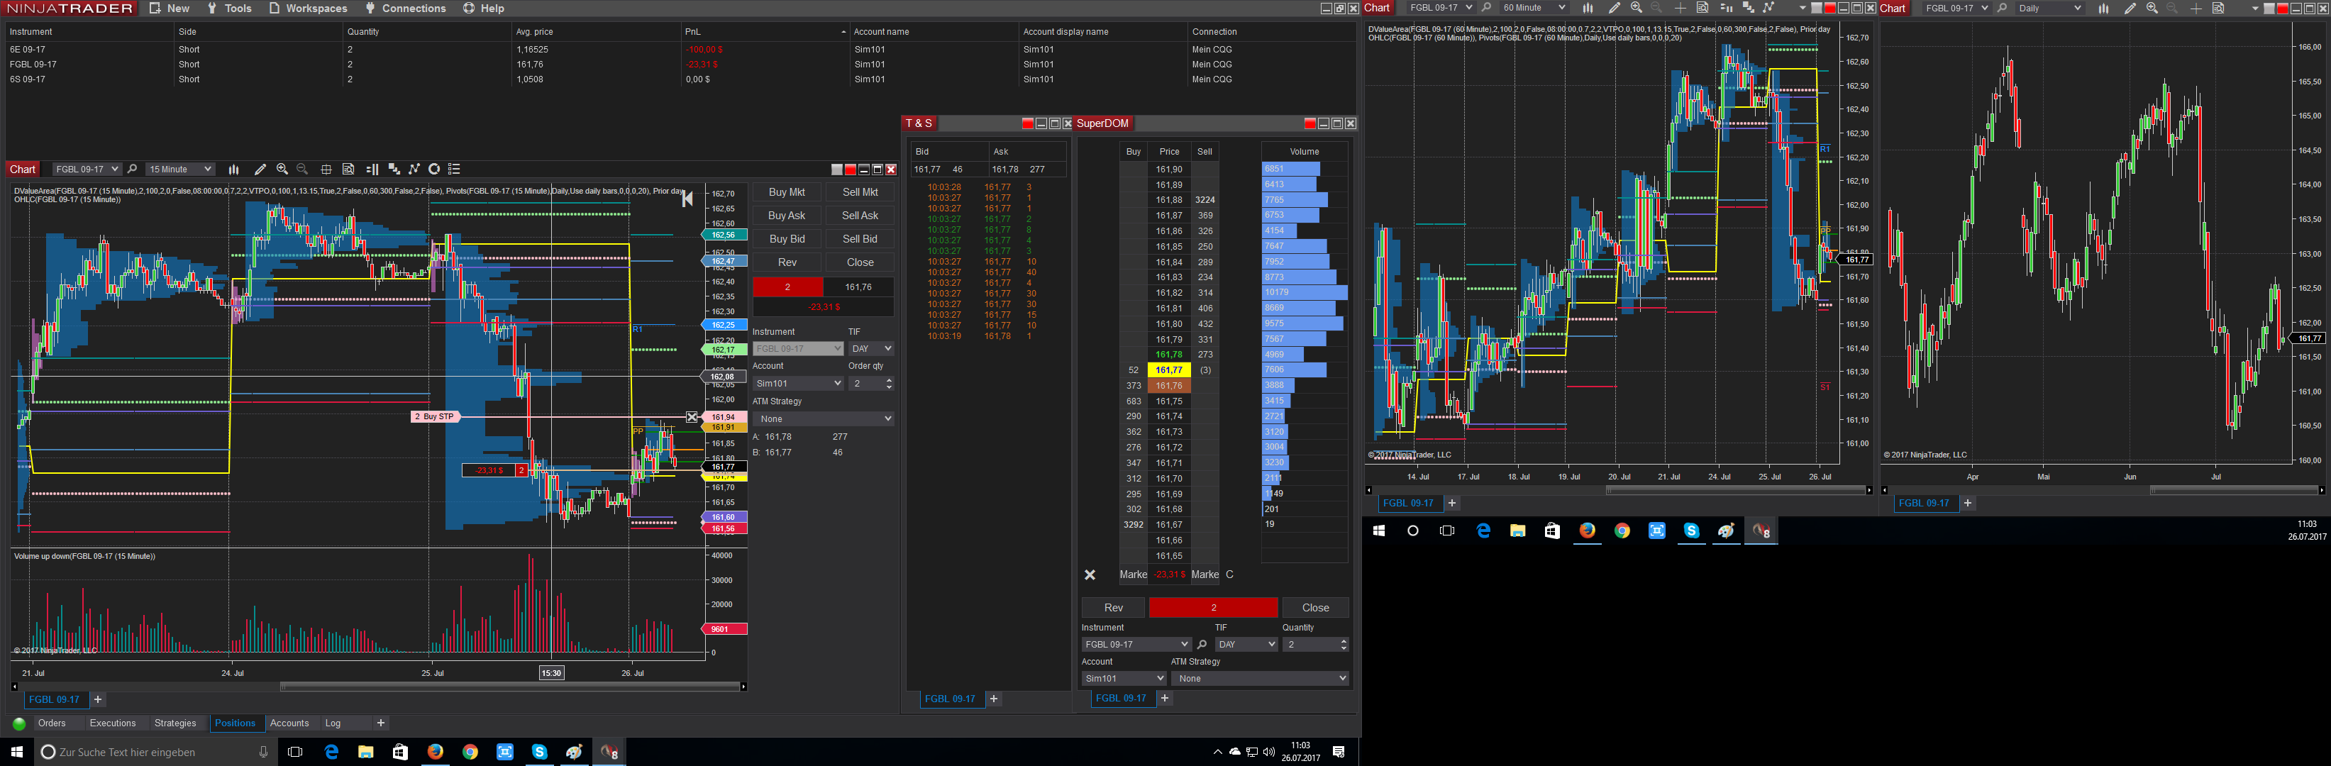Cancel the Buy STP order with its X marker
2331x766 pixels.
[692, 417]
